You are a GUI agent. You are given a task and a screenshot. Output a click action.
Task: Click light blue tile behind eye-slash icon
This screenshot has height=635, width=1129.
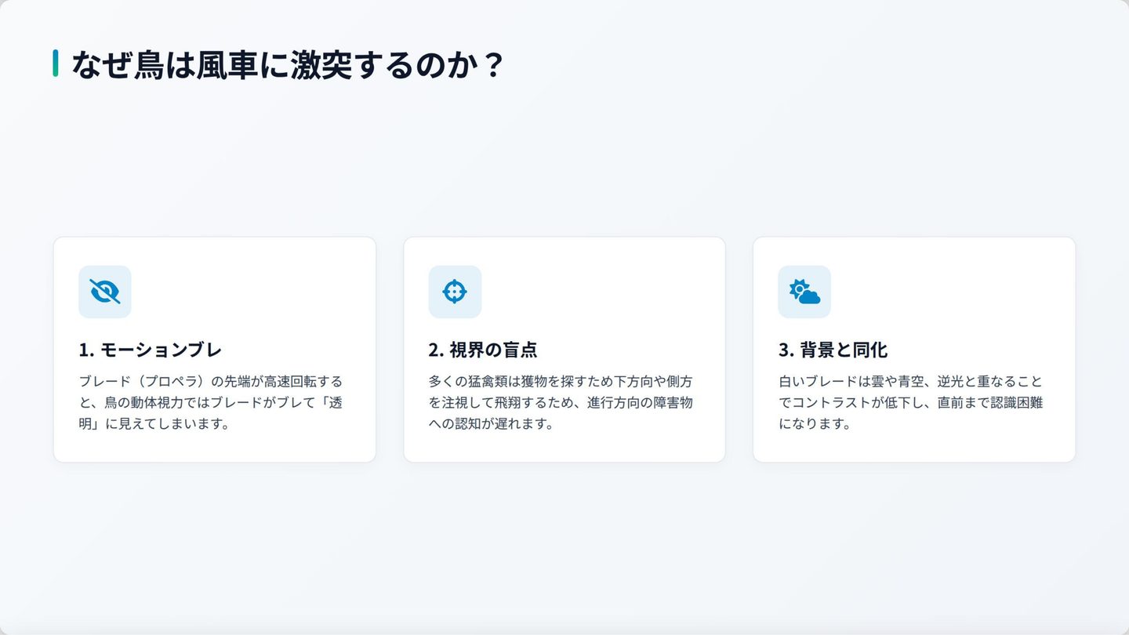point(105,292)
